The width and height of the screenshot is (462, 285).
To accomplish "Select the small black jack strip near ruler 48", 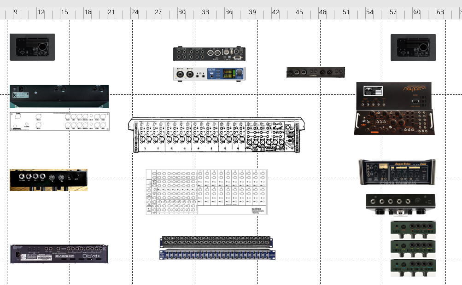I will click(x=316, y=72).
